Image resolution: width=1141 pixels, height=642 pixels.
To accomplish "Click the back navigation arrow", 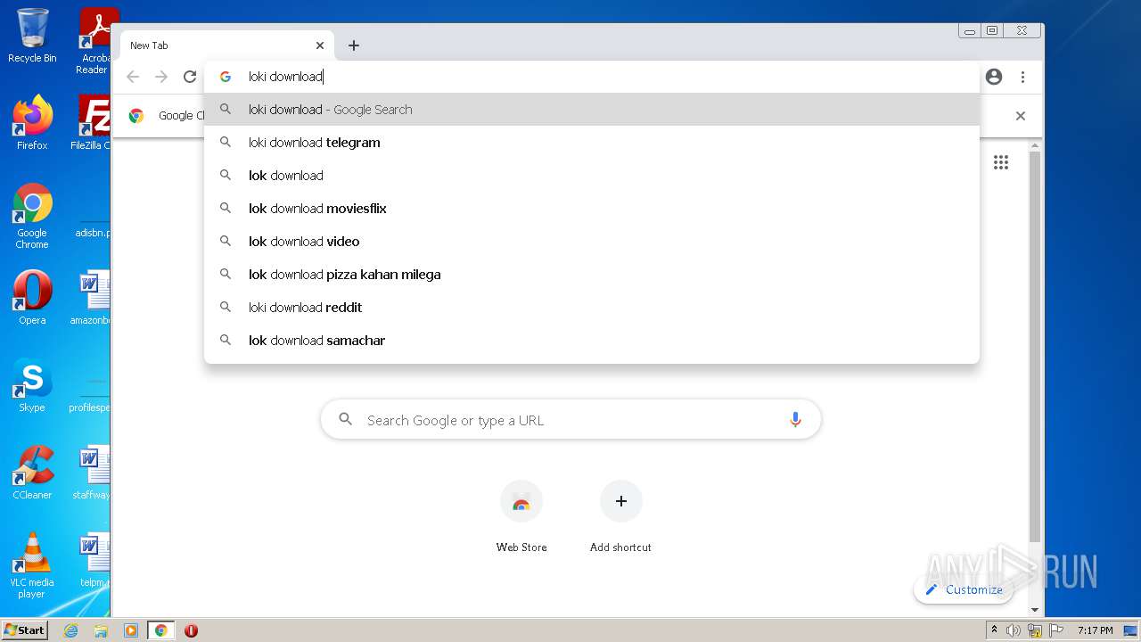I will click(133, 77).
